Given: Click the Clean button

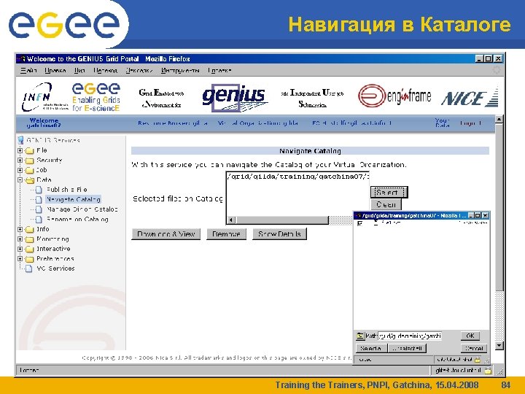Looking at the screenshot, I should pyautogui.click(x=386, y=204).
